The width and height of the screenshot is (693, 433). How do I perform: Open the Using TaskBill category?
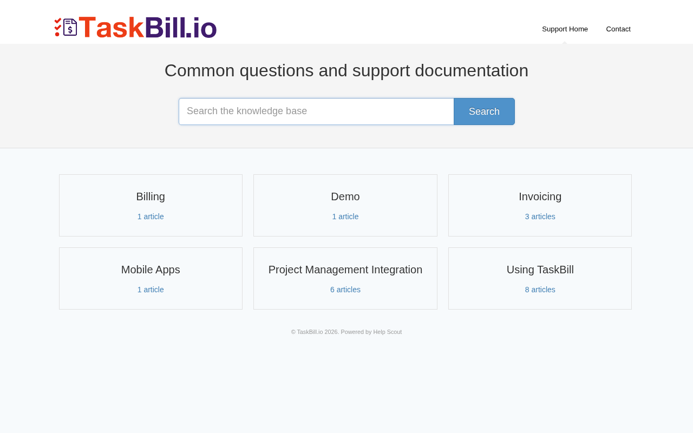pos(540,270)
